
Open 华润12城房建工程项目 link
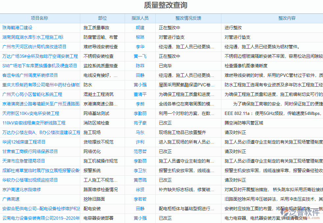tap(24, 142)
